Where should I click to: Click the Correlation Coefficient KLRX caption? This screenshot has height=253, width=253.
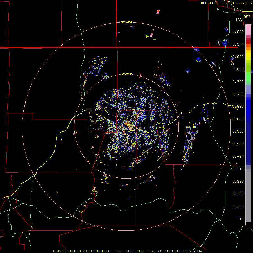click(128, 251)
